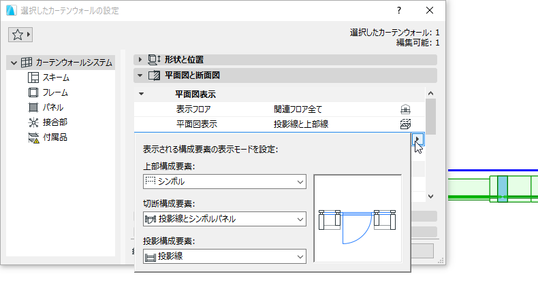
Task: Click the settings list scrollbar thumb
Action: [x=430, y=116]
